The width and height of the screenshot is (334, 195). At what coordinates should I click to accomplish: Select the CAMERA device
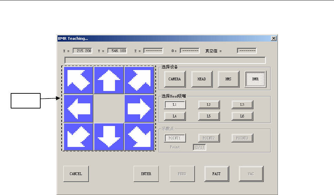(x=175, y=79)
